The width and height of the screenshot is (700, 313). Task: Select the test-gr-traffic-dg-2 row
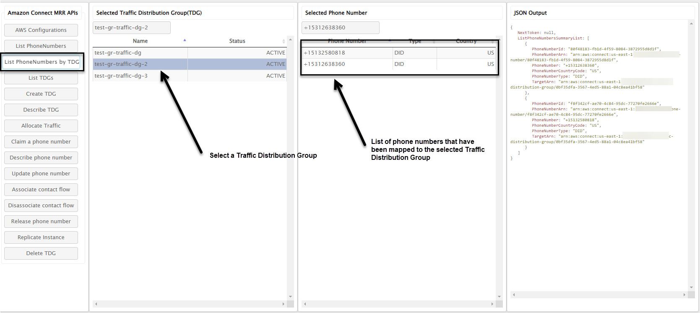point(190,64)
